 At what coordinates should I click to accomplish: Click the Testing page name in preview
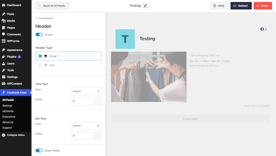147,39
